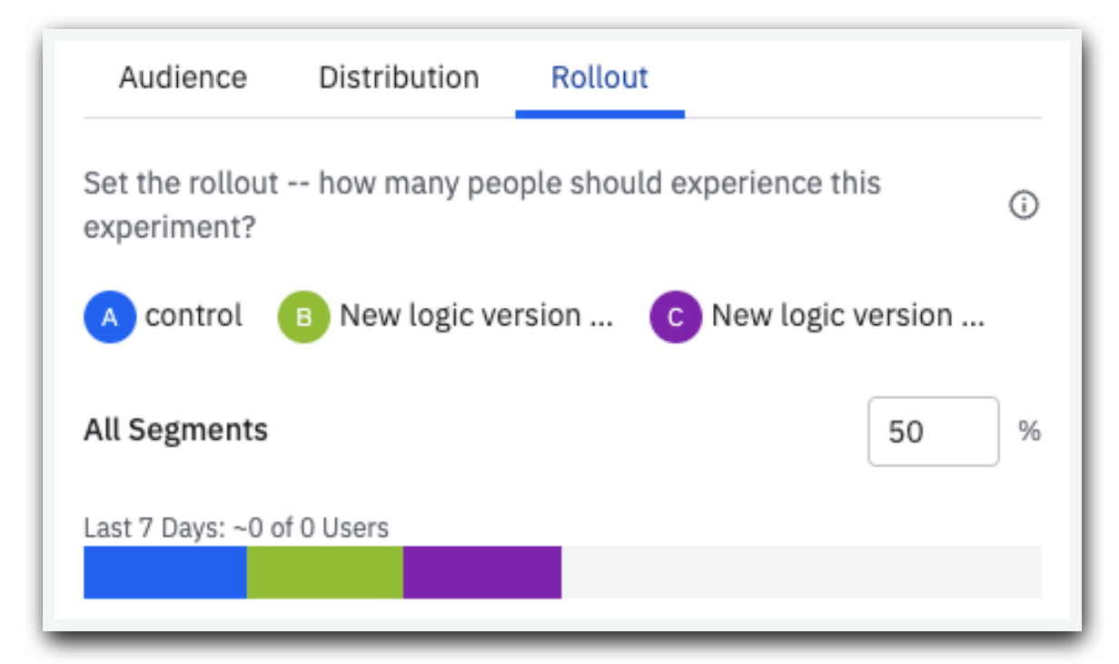The image size is (1119, 664).
Task: Click the control variant label
Action: [193, 316]
